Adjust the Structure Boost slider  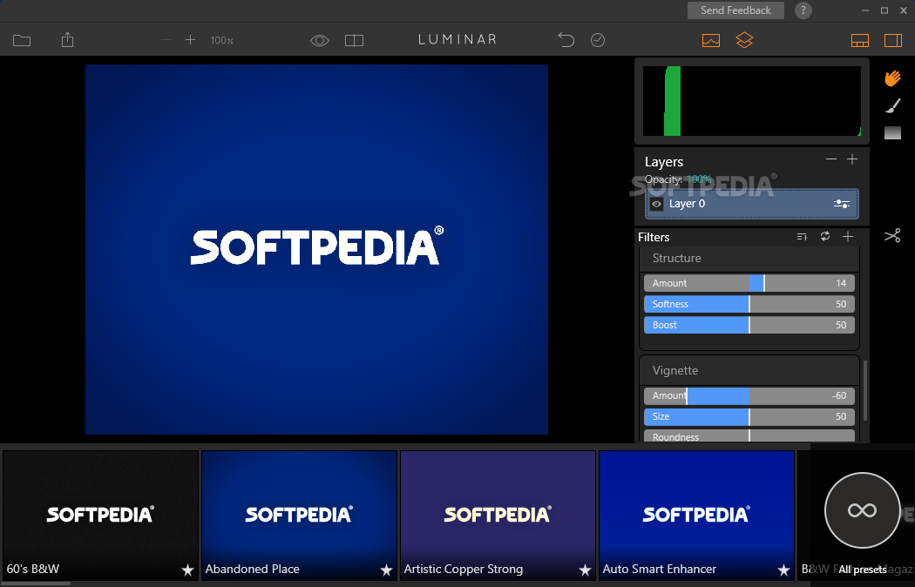749,325
